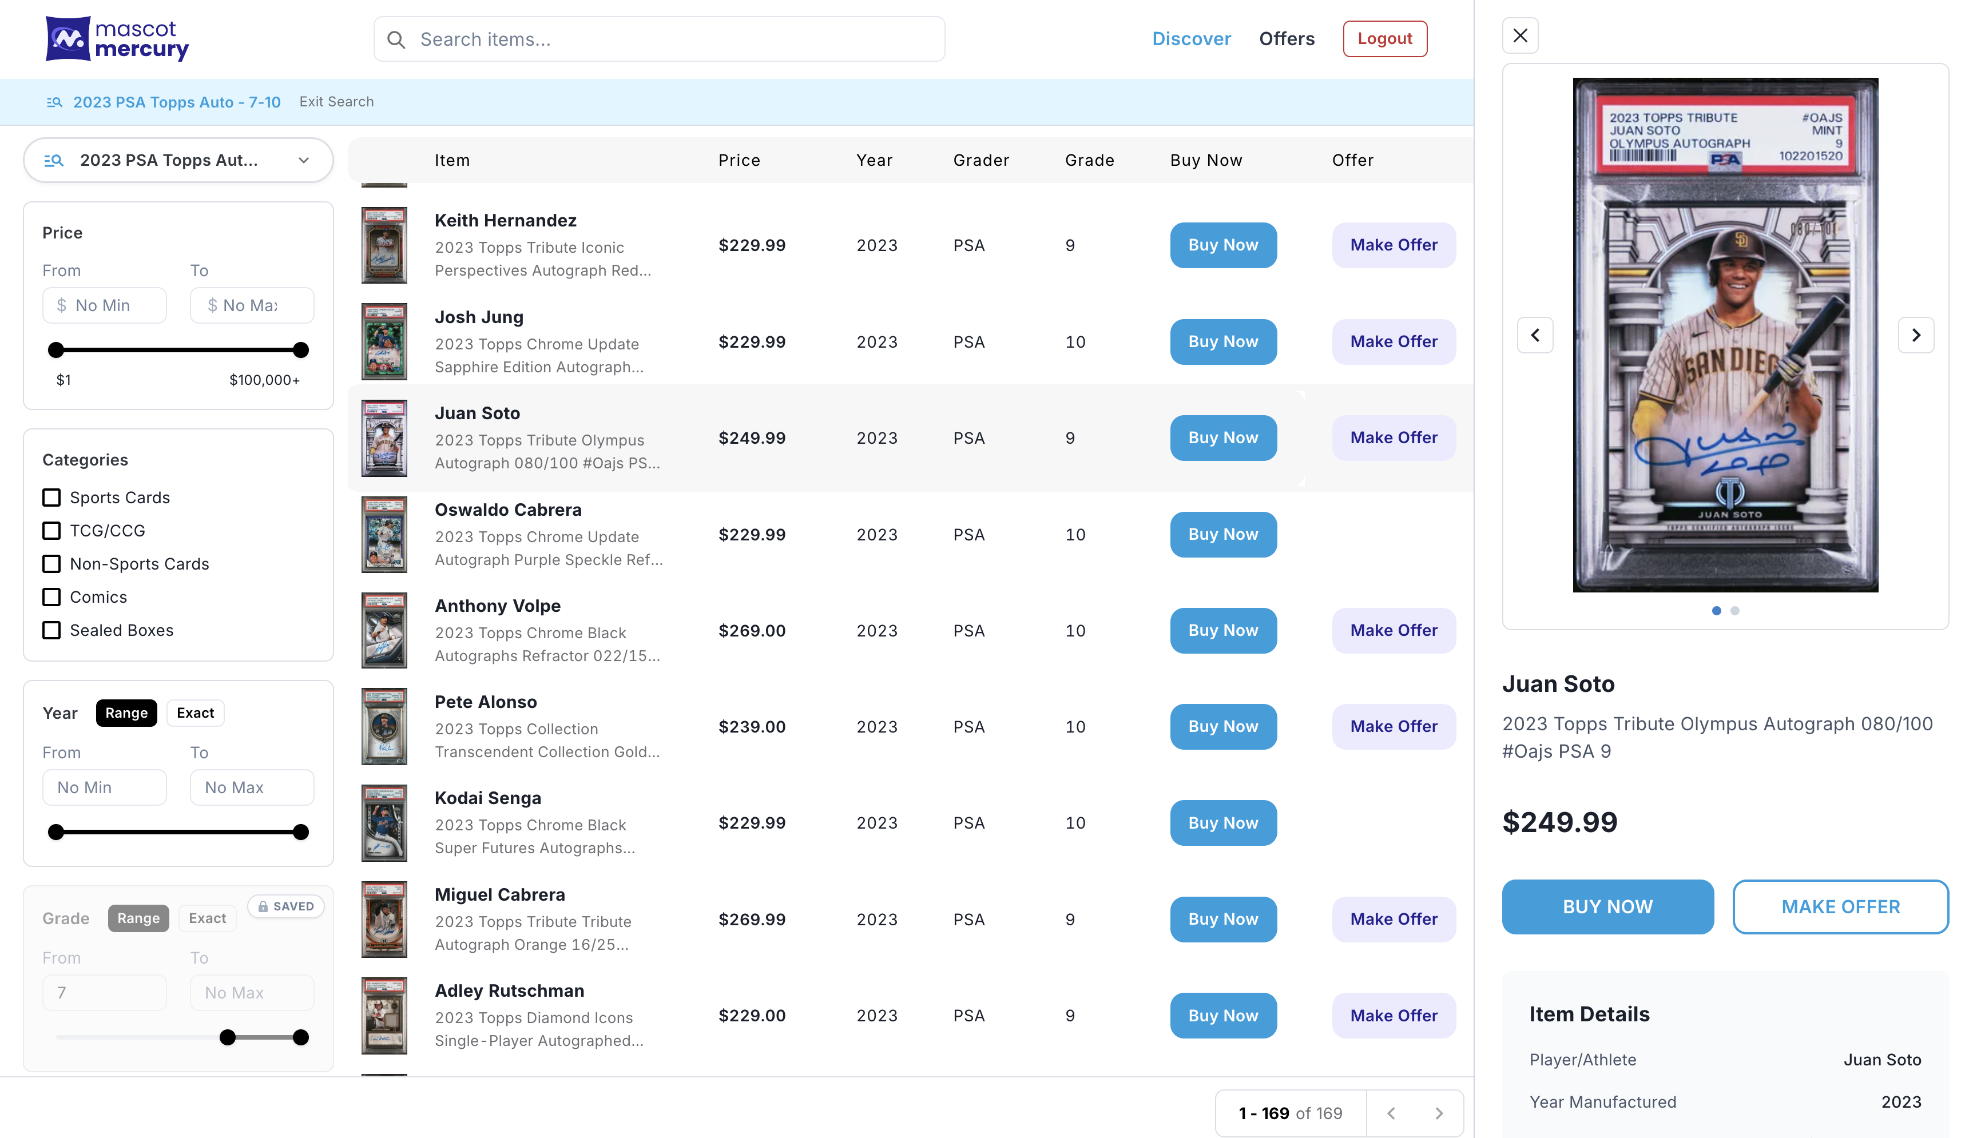
Task: Click Buy Now for Kodai Senga
Action: coord(1222,823)
